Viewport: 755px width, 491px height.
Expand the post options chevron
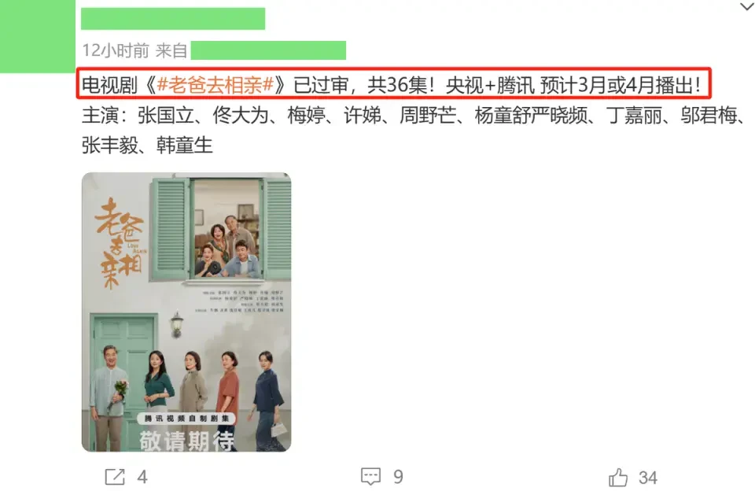click(747, 7)
